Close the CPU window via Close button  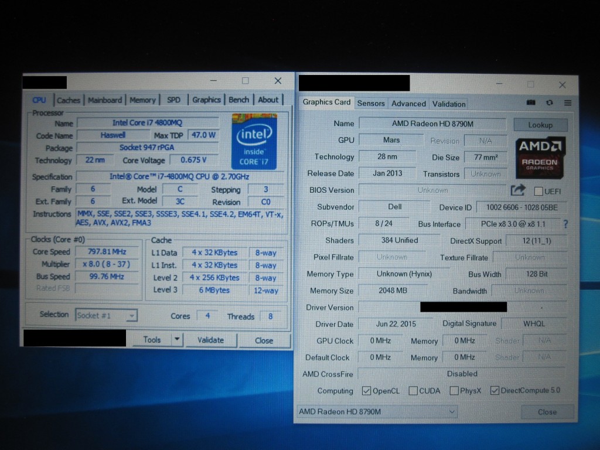(264, 340)
